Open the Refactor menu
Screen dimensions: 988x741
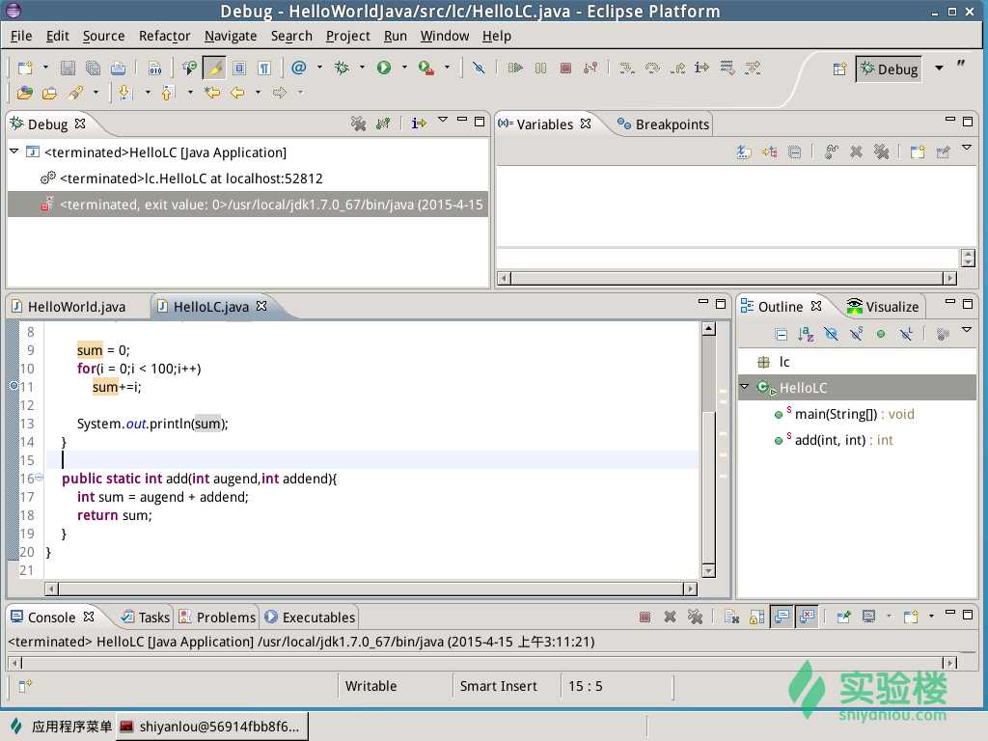click(164, 36)
